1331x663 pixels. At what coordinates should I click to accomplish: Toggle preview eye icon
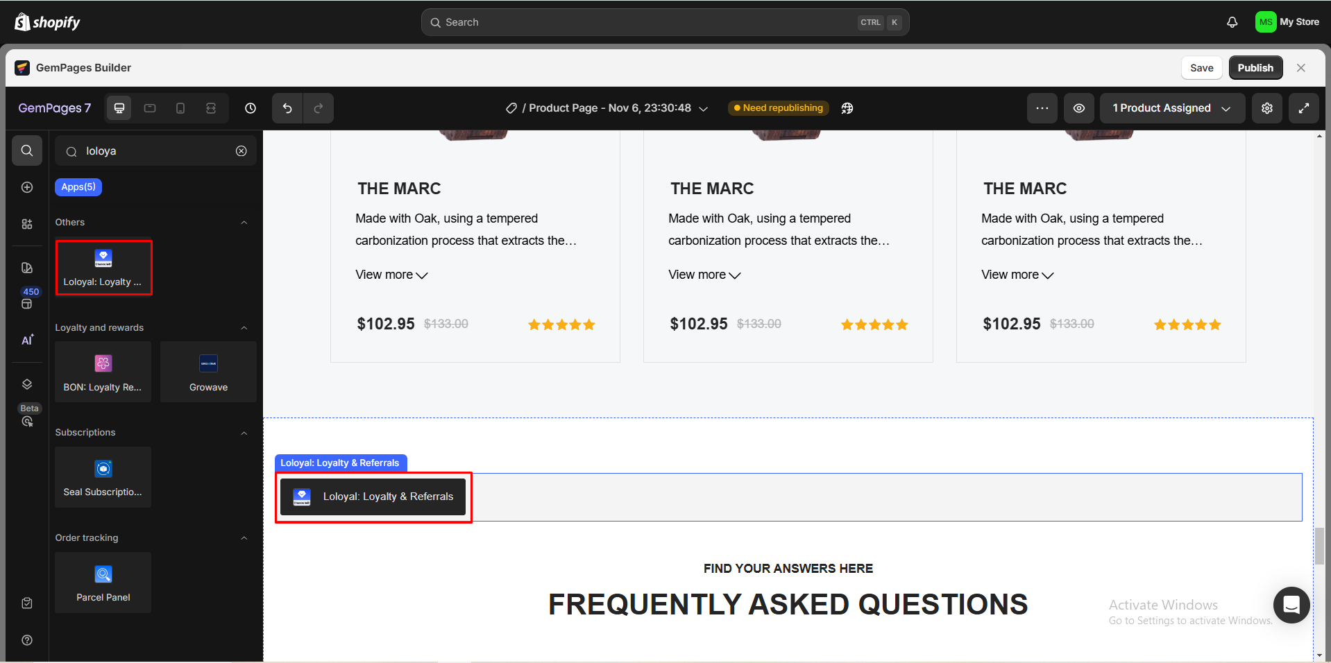click(x=1078, y=108)
